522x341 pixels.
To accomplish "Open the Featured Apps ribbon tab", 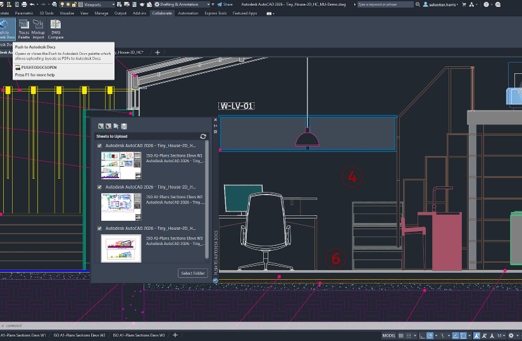I will [245, 13].
